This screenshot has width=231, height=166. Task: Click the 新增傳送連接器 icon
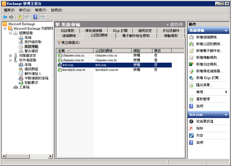coord(191,71)
